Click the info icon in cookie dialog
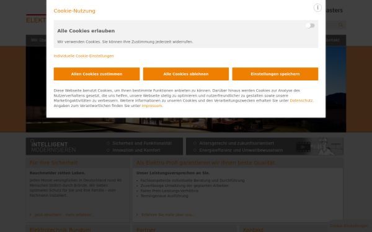This screenshot has width=372, height=232. 317,7
